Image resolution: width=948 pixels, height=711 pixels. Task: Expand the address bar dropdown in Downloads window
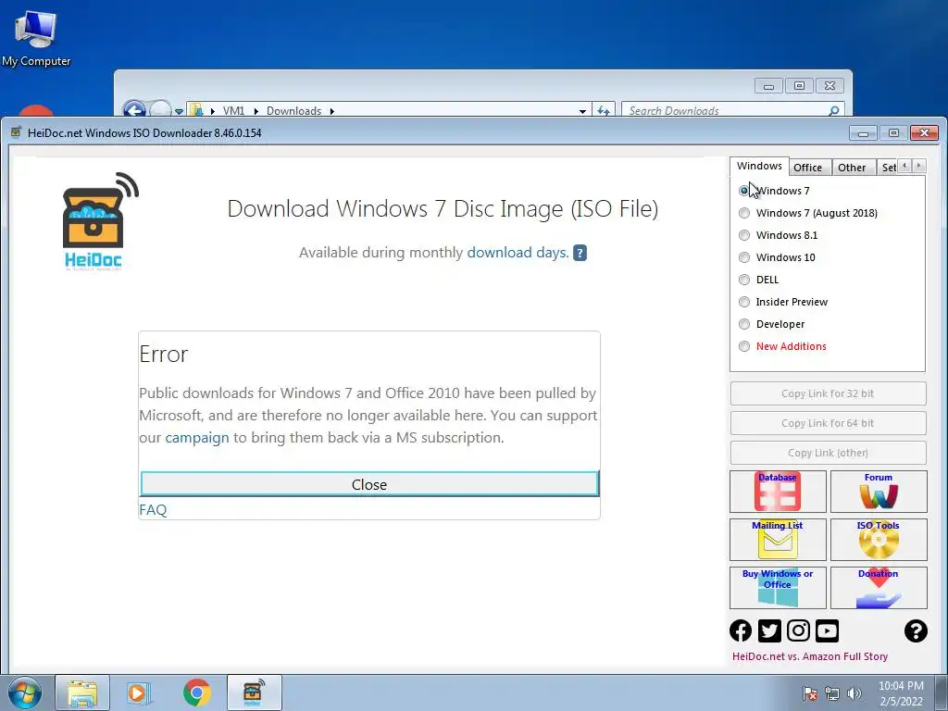pyautogui.click(x=582, y=111)
